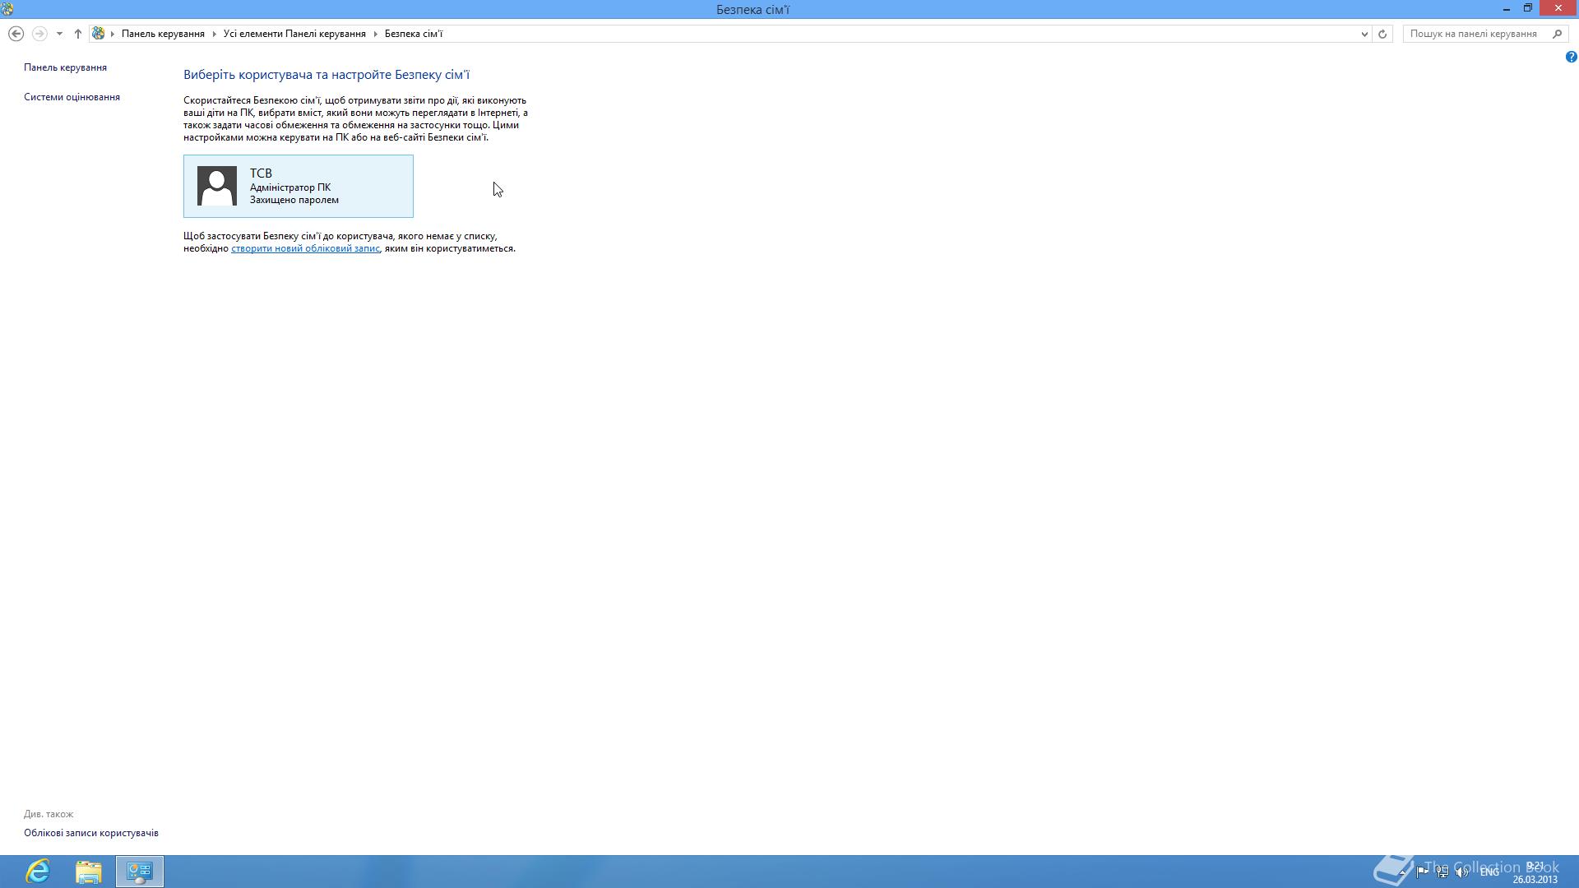Click створити новий обліковий запис link
The height and width of the screenshot is (888, 1579).
[305, 248]
